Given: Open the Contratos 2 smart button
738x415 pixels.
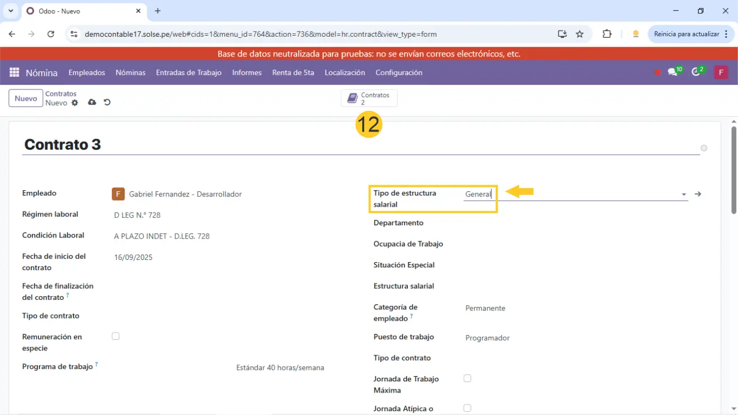Looking at the screenshot, I should click(369, 99).
